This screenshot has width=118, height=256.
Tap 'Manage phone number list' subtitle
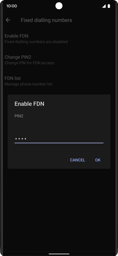pos(28,84)
